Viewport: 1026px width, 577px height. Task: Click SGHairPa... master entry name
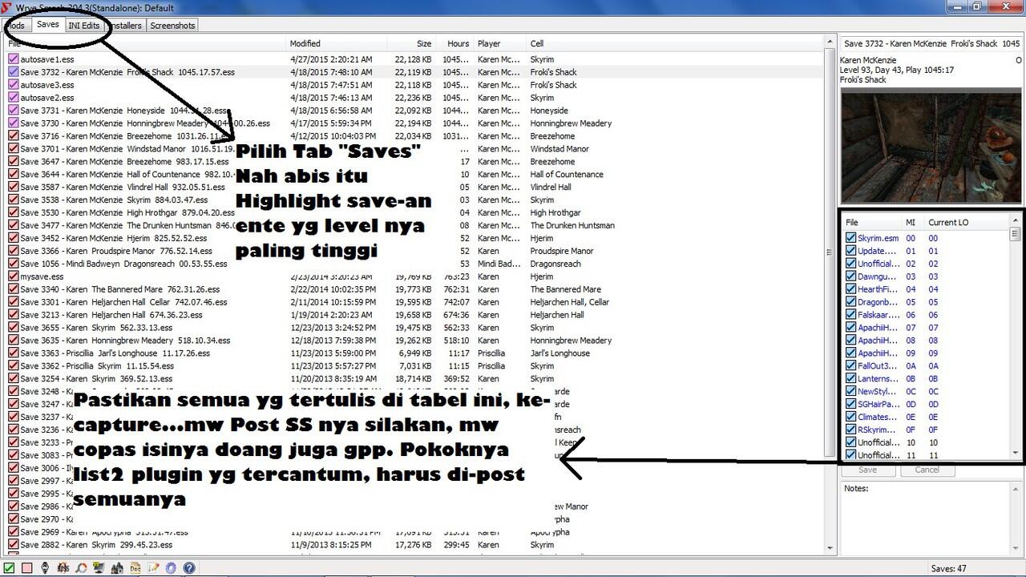878,404
